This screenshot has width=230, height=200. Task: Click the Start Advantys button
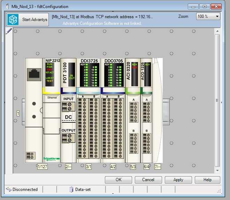point(28,20)
